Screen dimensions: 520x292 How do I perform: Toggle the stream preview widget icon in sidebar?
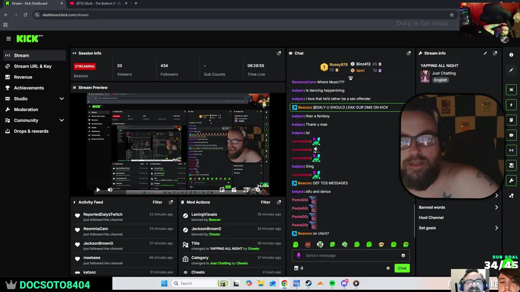[x=511, y=90]
